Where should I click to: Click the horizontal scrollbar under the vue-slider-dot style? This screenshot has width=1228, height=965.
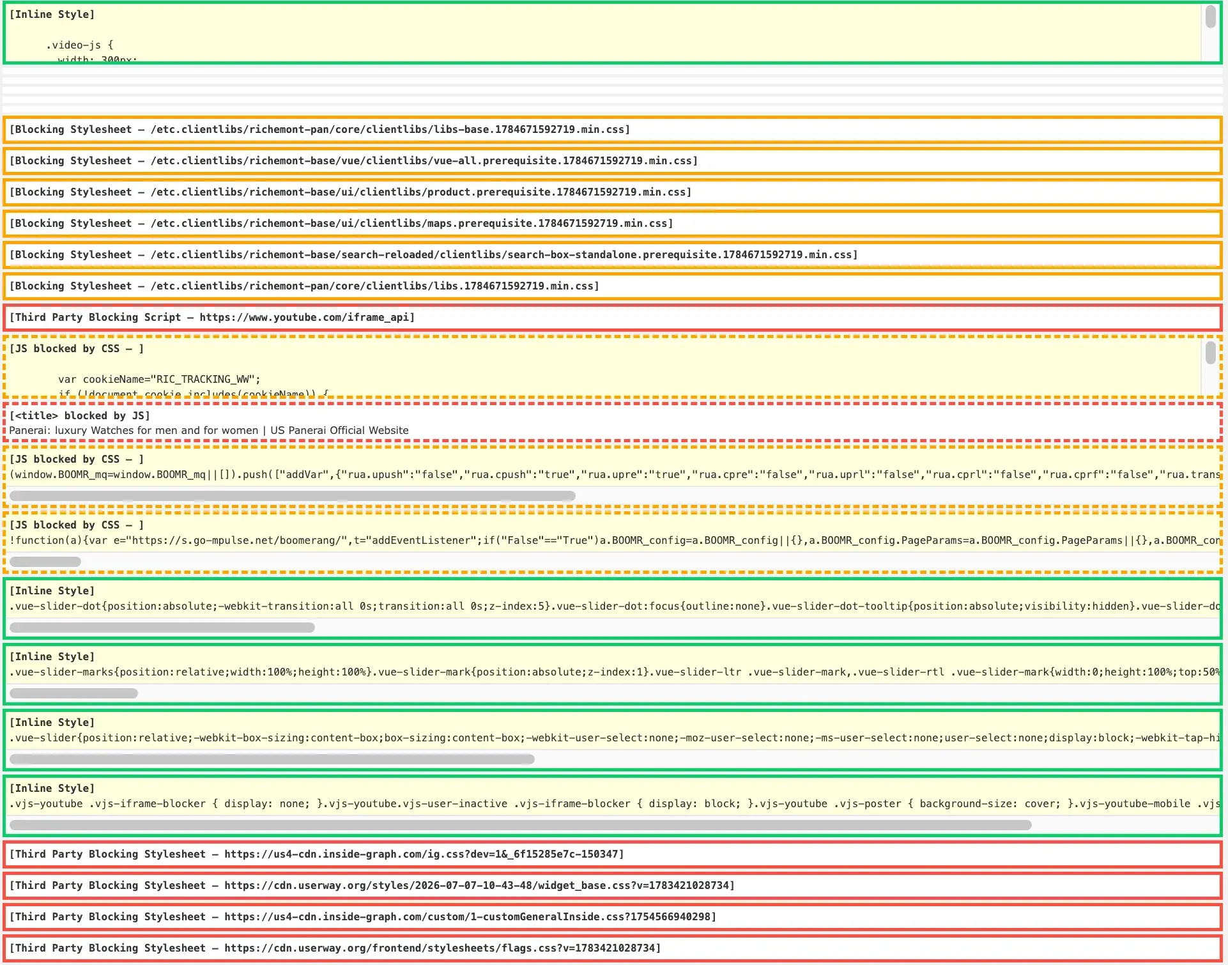(162, 628)
